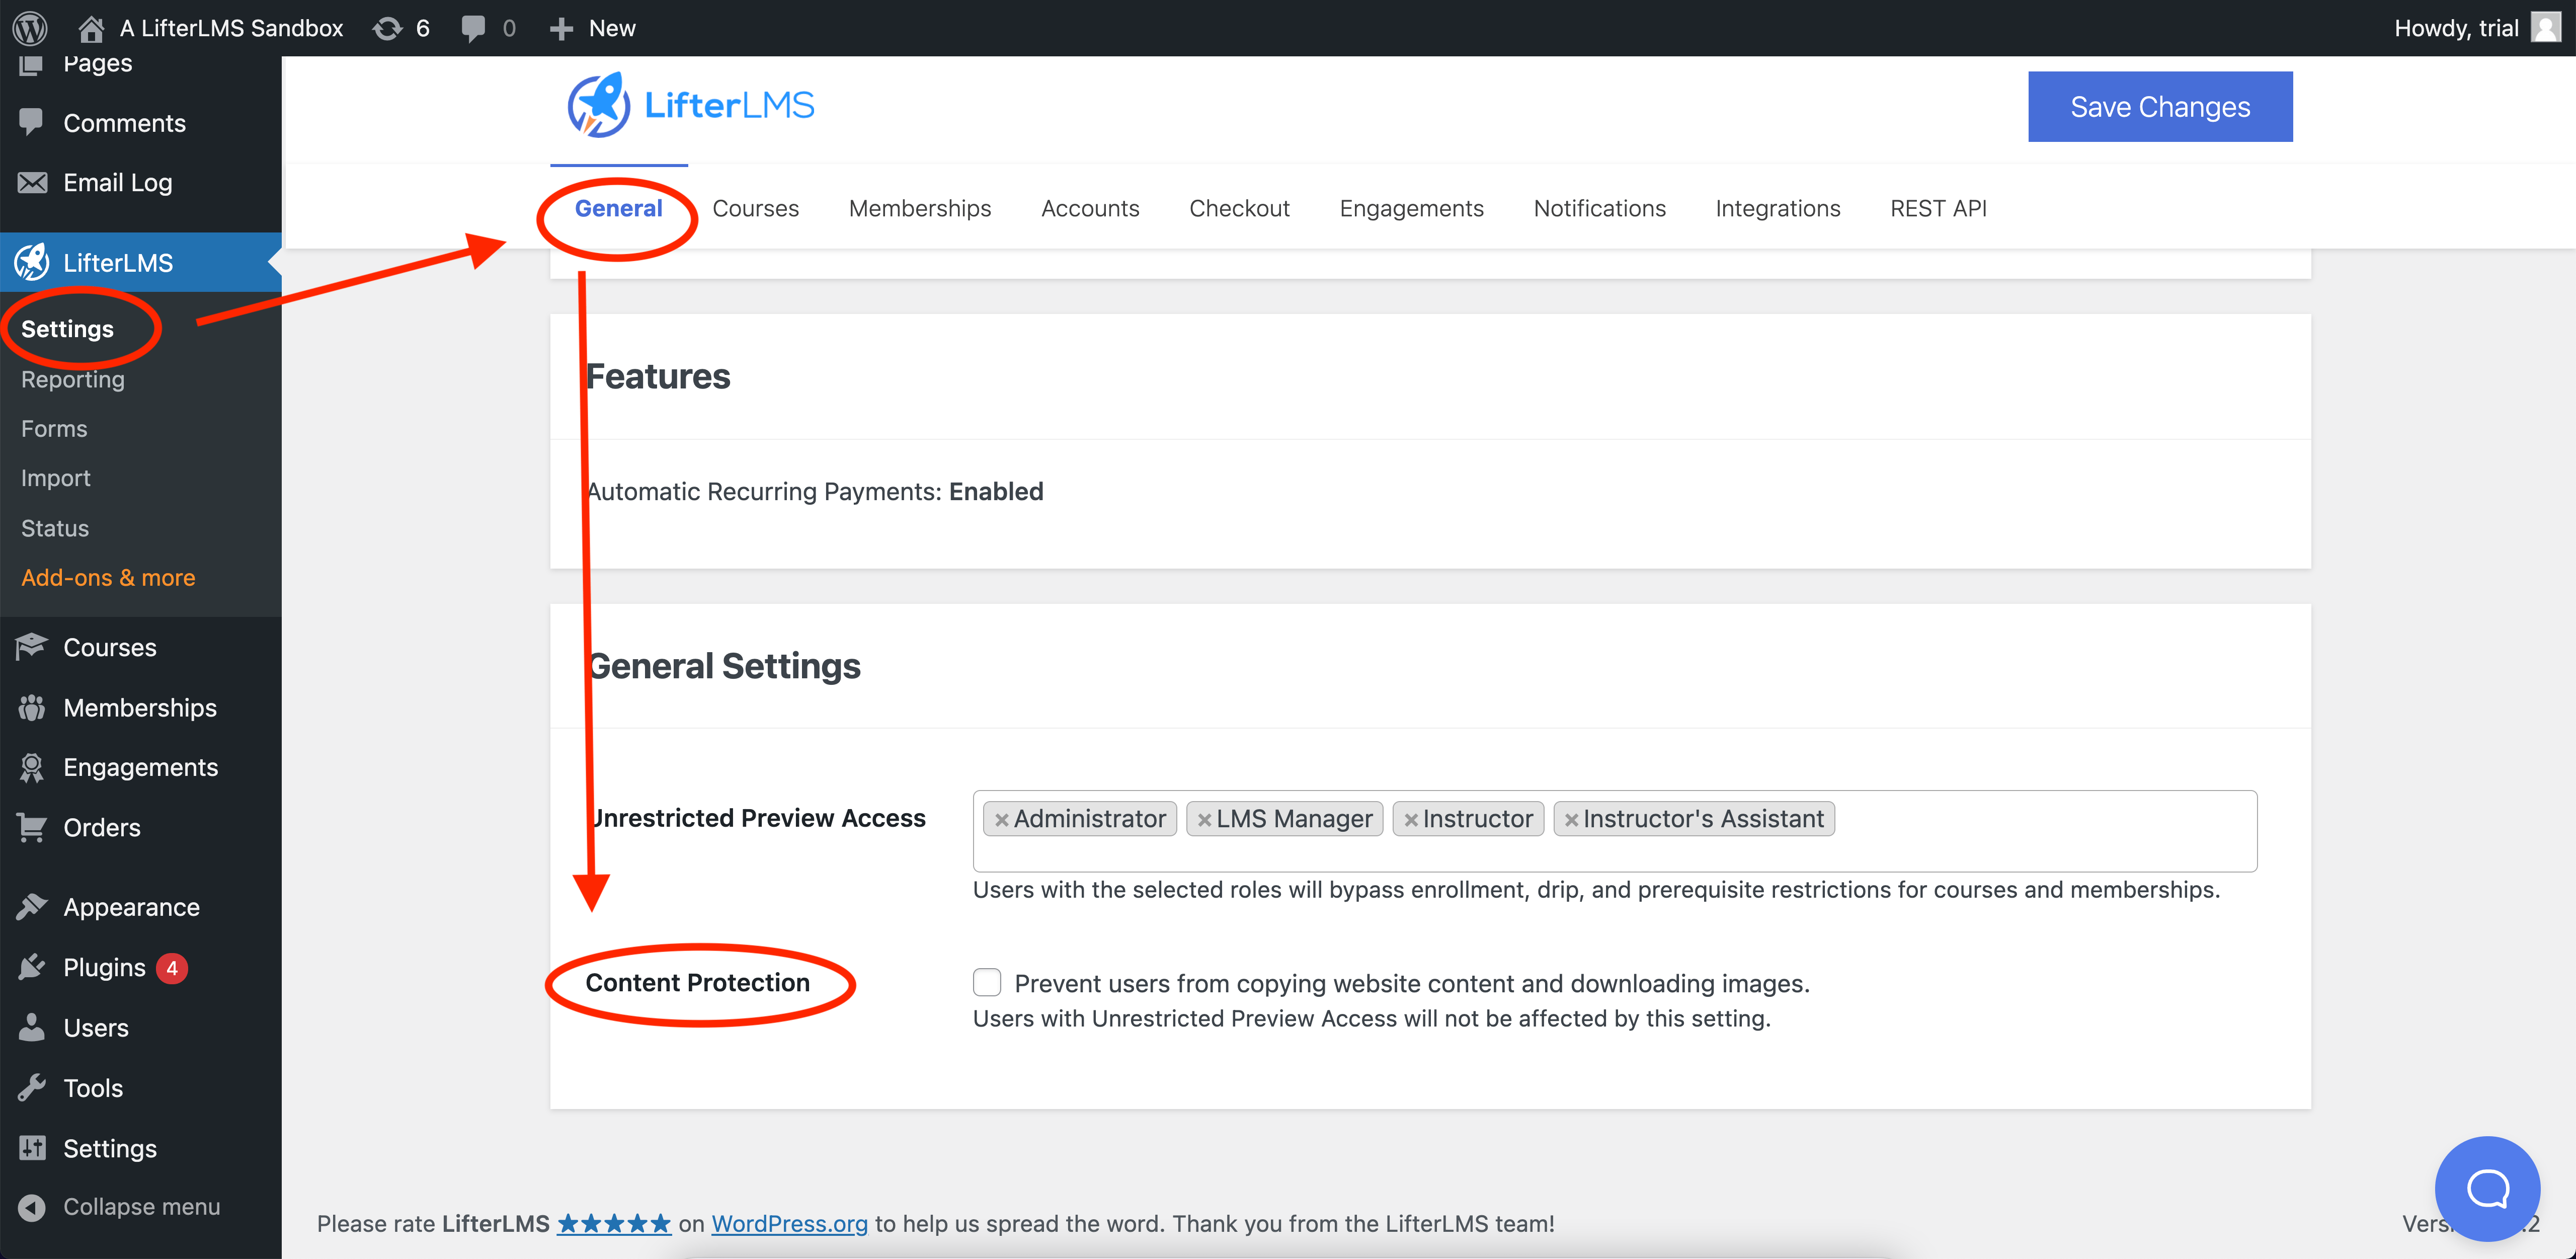Viewport: 2576px width, 1259px height.
Task: Follow the WordPress.org link
Action: coord(789,1223)
